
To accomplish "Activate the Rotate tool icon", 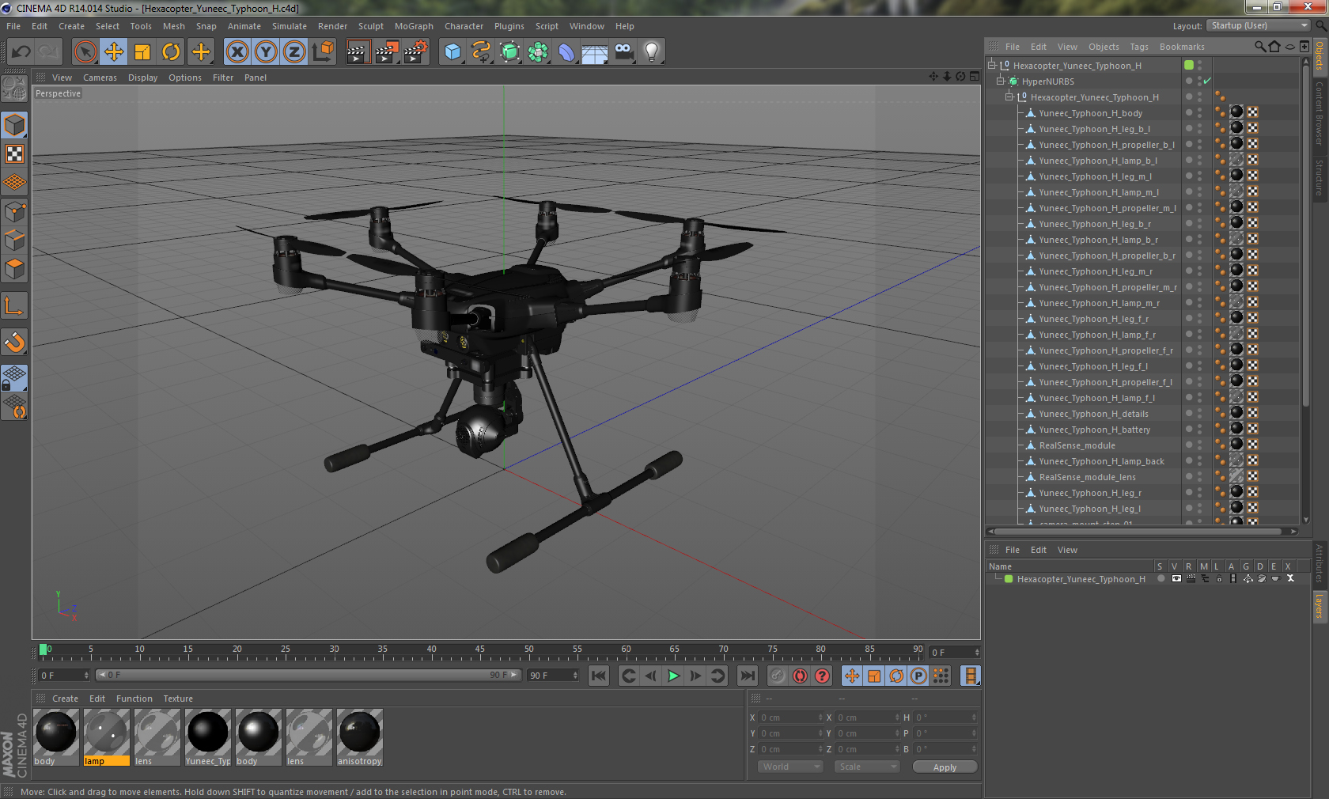I will click(x=171, y=52).
